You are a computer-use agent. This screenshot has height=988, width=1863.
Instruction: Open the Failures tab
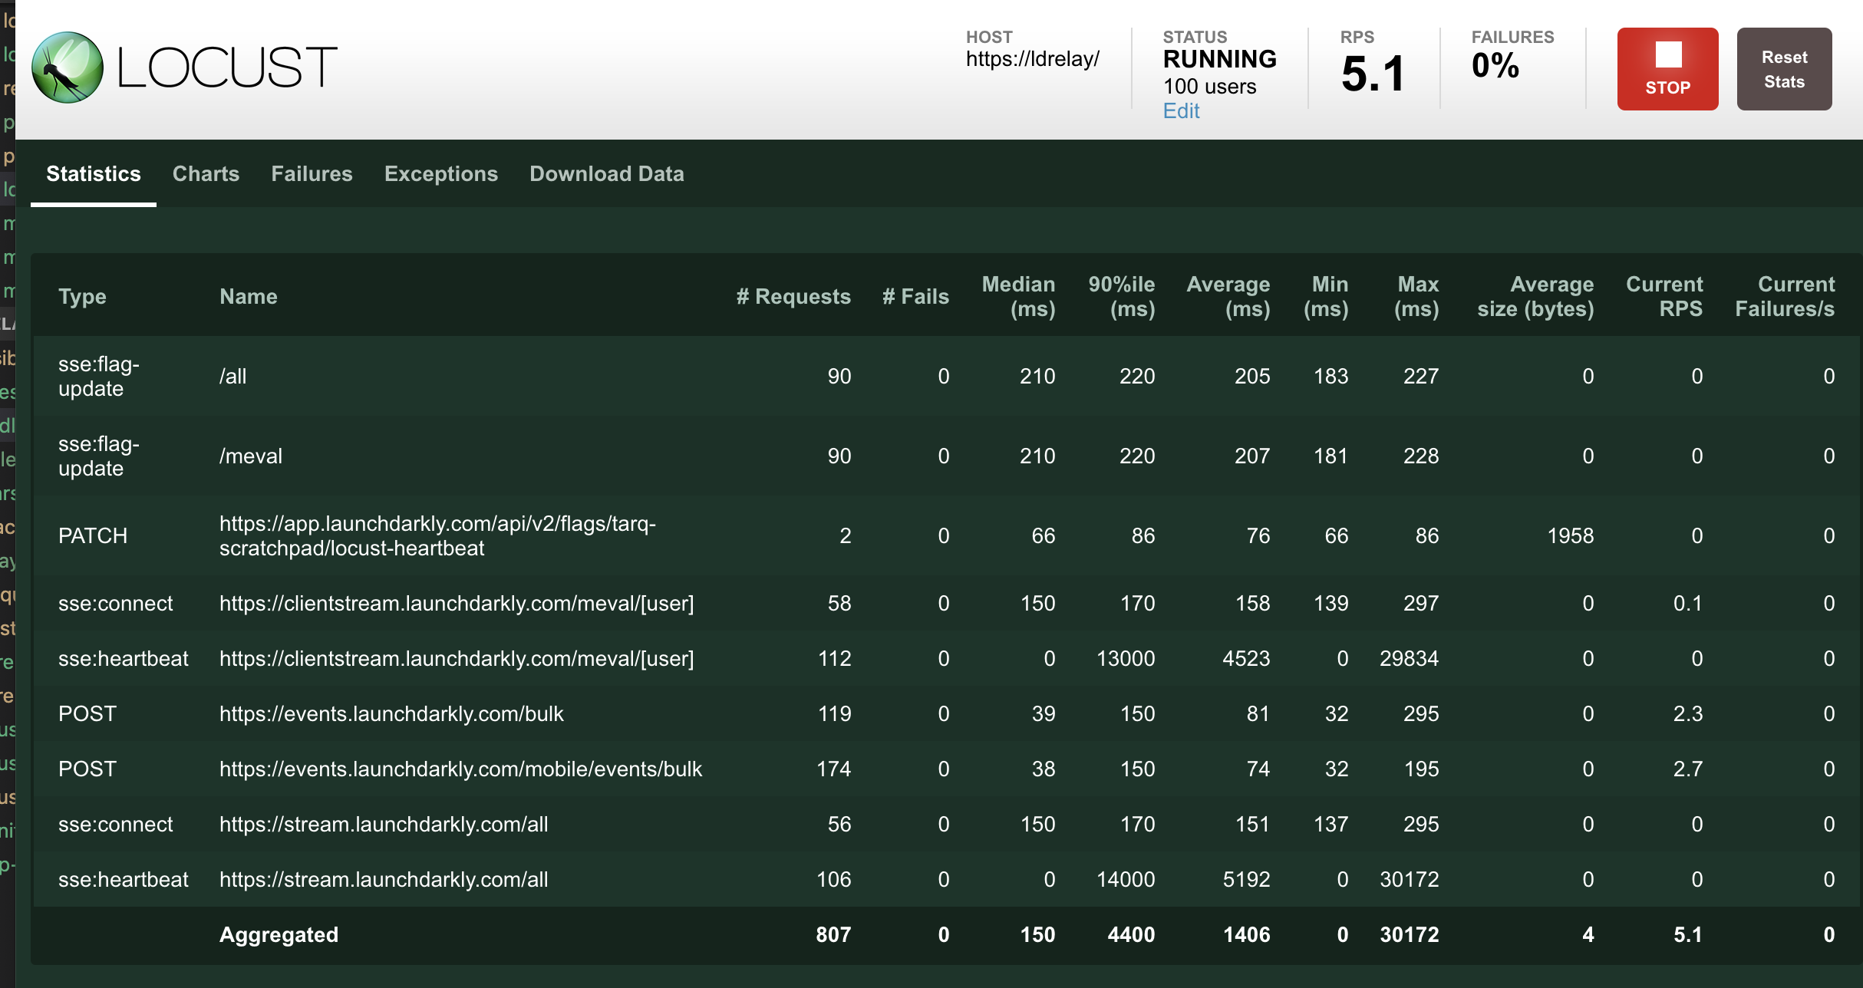(312, 174)
